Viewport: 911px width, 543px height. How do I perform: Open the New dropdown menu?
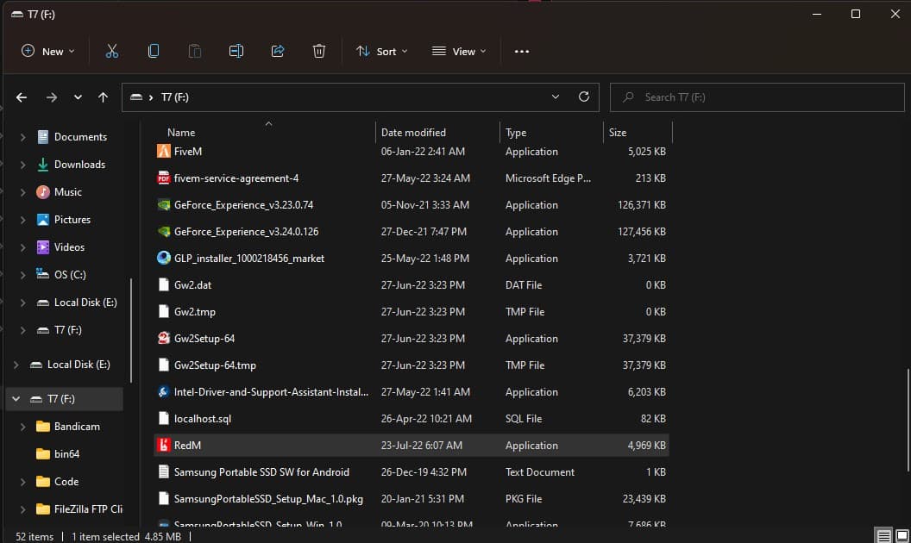coord(48,51)
